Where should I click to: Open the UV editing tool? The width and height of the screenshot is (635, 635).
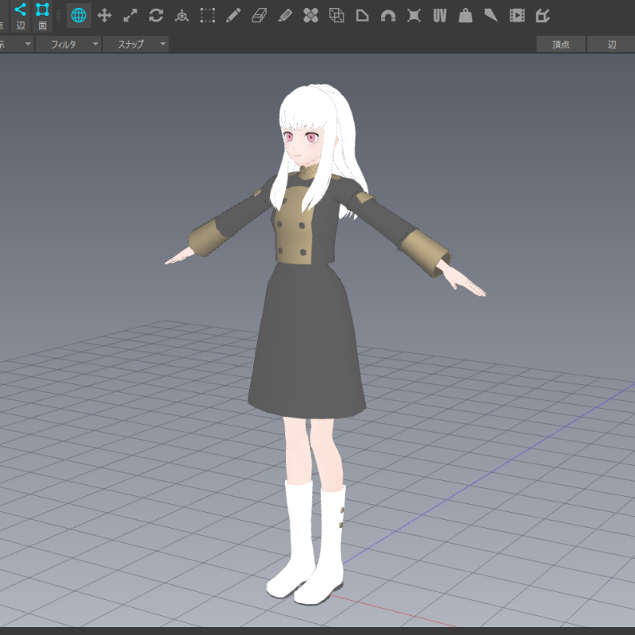click(x=440, y=16)
